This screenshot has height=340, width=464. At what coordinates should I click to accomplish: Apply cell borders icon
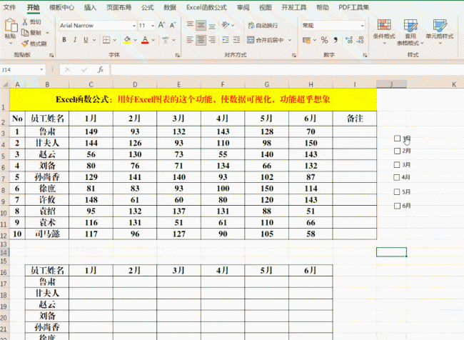[106, 40]
